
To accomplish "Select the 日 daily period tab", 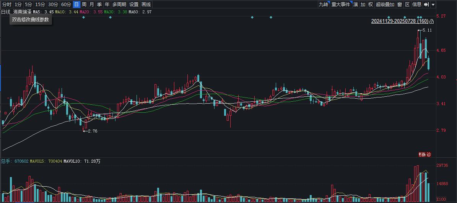I will pyautogui.click(x=76, y=4).
